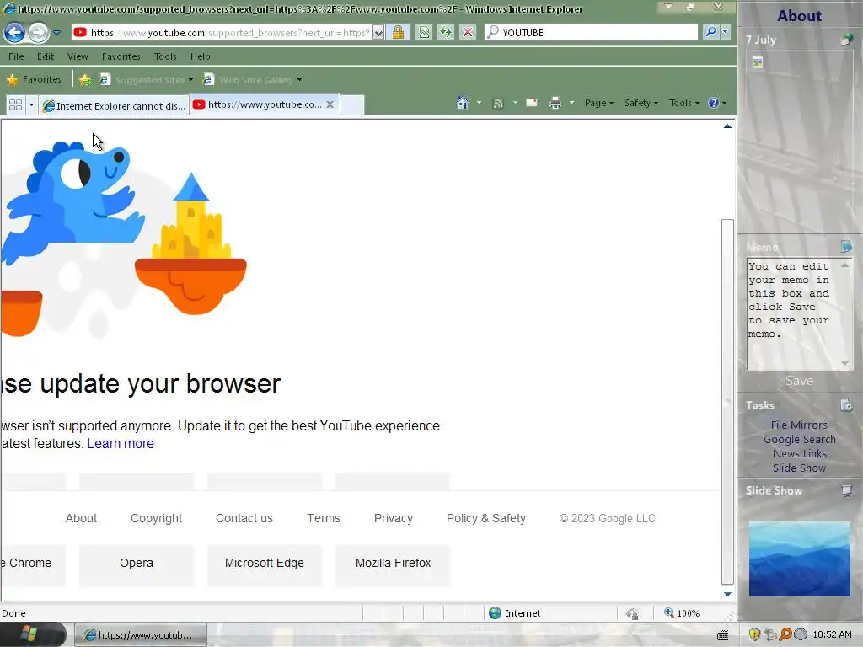
Task: Click the Windows Start button
Action: [29, 634]
